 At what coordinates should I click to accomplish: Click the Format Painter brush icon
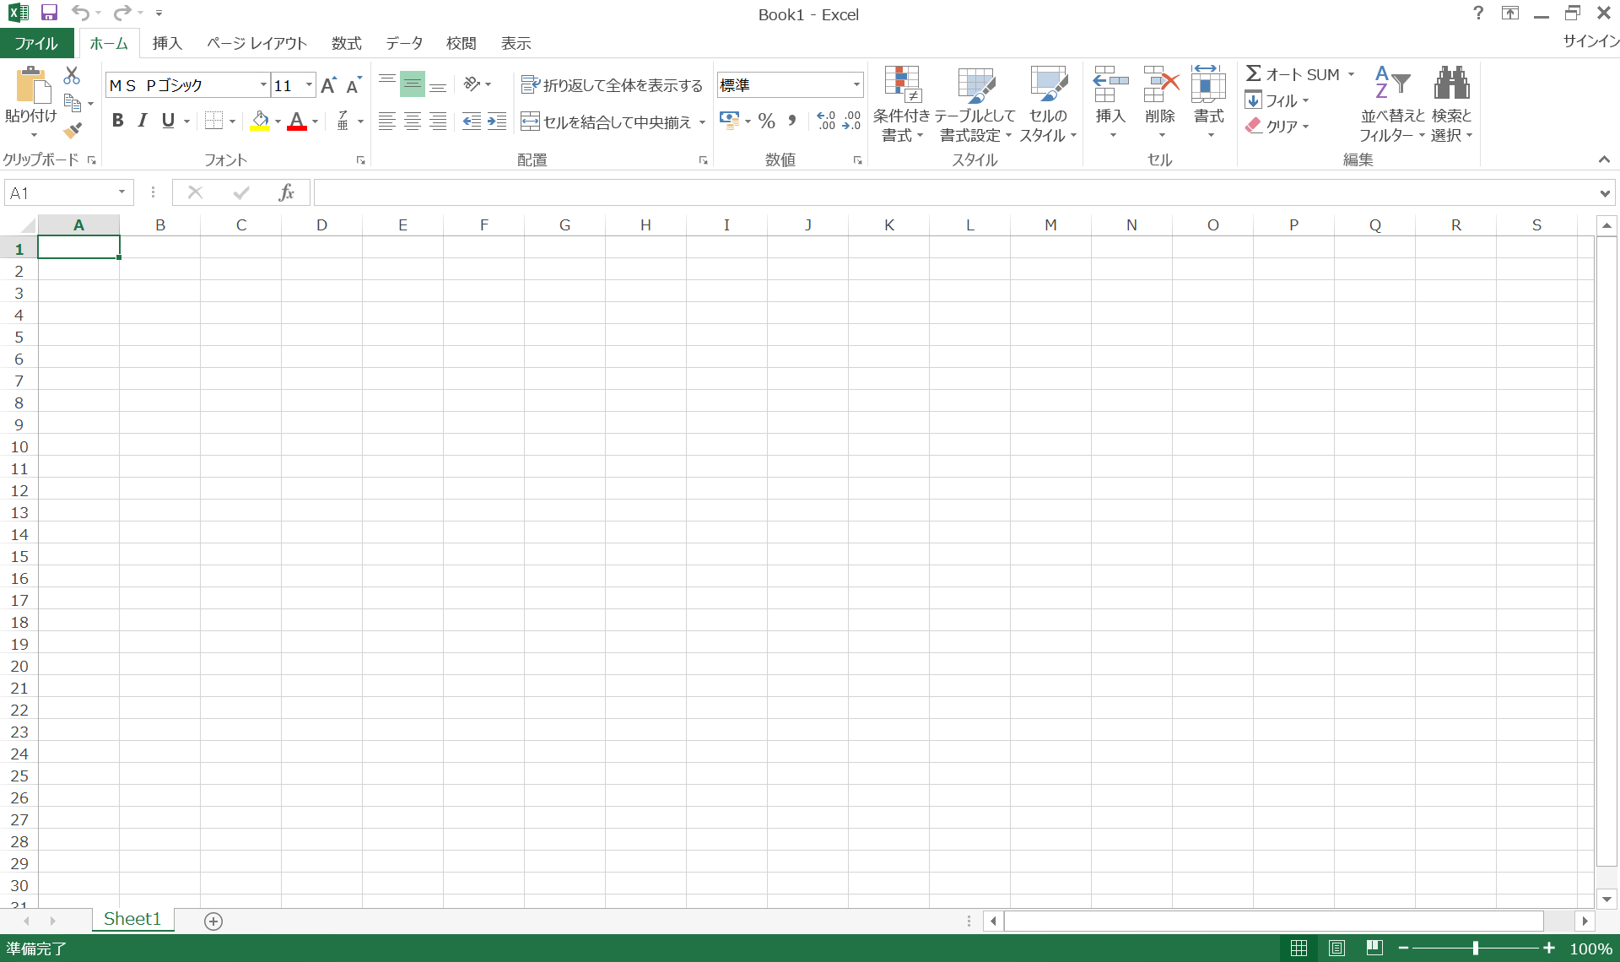pos(73,130)
